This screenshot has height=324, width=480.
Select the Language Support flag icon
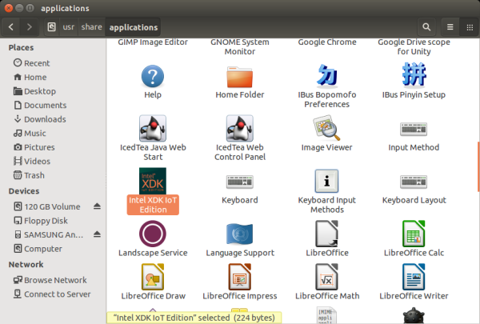(240, 234)
